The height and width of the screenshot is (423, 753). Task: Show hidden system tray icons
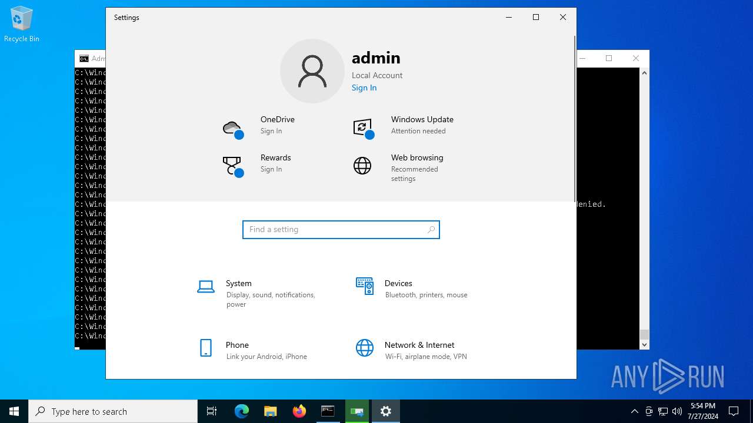click(x=634, y=411)
